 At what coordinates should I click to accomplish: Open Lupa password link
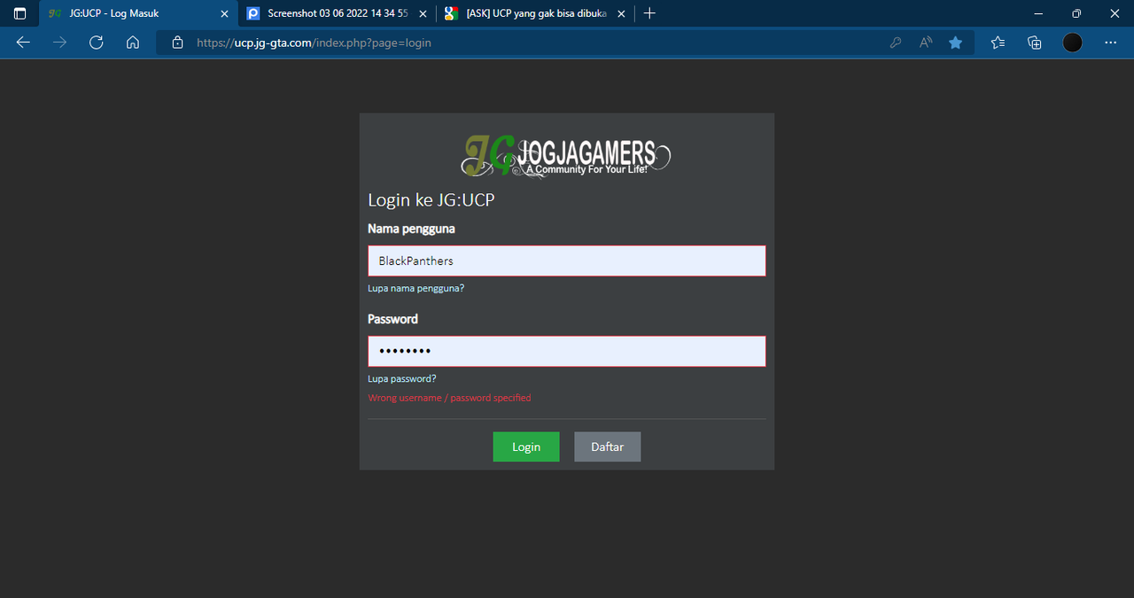[402, 378]
